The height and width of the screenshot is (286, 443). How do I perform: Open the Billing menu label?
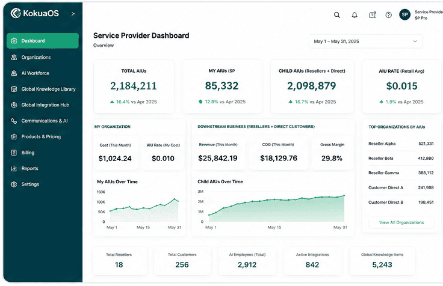[28, 153]
